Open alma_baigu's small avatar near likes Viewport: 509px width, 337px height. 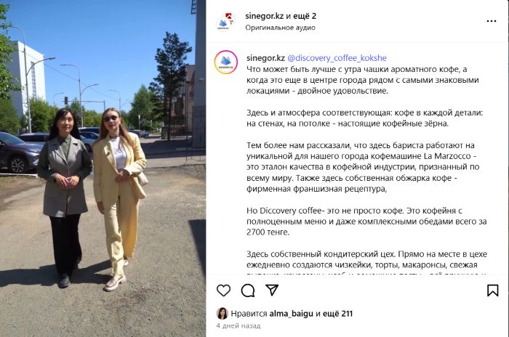(x=223, y=313)
